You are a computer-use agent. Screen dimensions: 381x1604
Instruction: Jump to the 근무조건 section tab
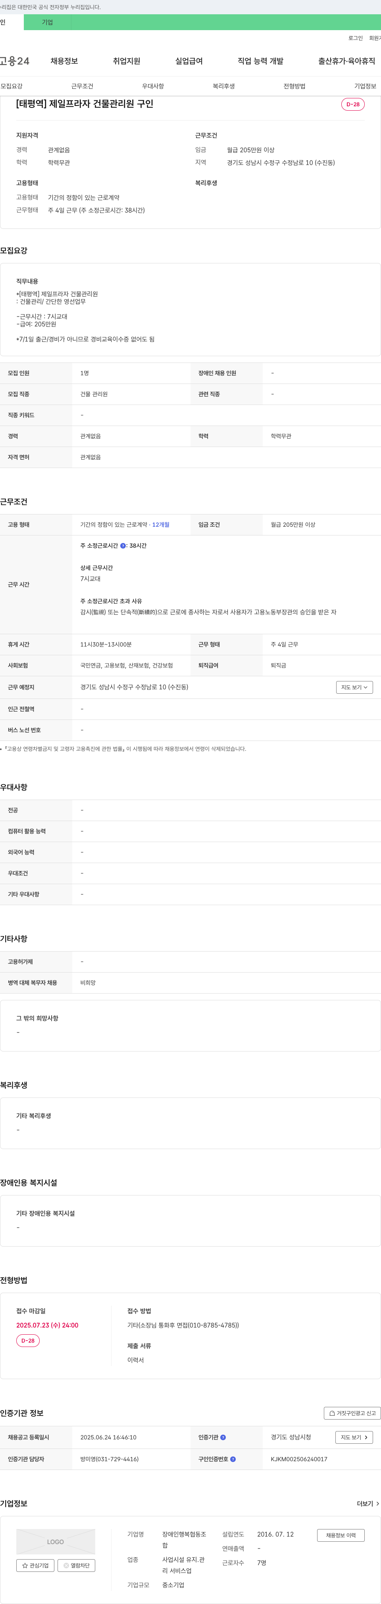click(x=82, y=86)
